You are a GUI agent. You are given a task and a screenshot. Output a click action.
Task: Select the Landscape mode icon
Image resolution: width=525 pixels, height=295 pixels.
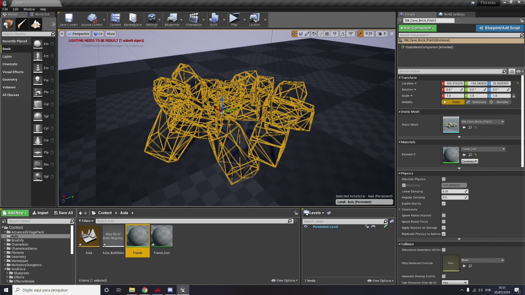click(x=36, y=24)
